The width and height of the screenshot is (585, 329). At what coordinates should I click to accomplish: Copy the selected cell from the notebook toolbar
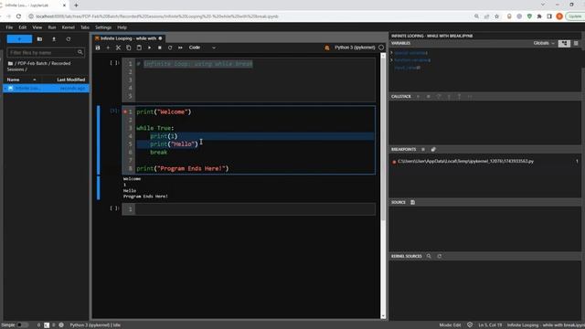129,48
